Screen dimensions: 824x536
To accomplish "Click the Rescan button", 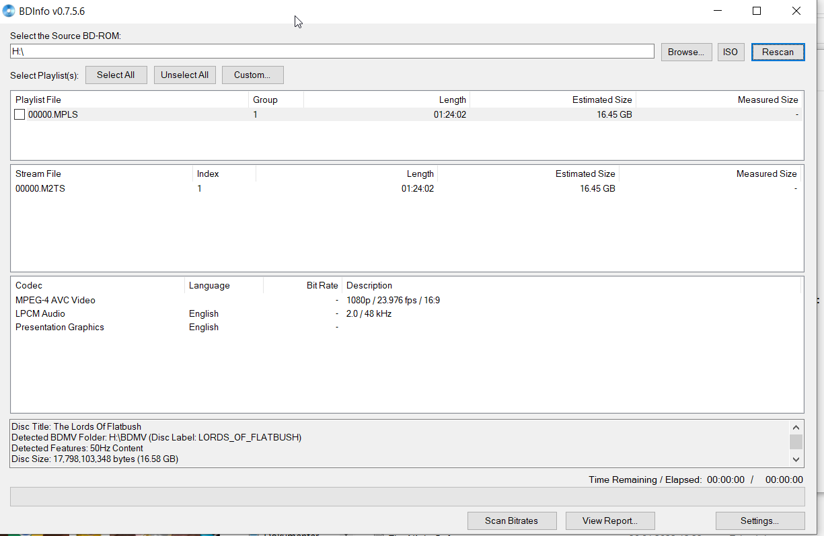I will pyautogui.click(x=778, y=52).
